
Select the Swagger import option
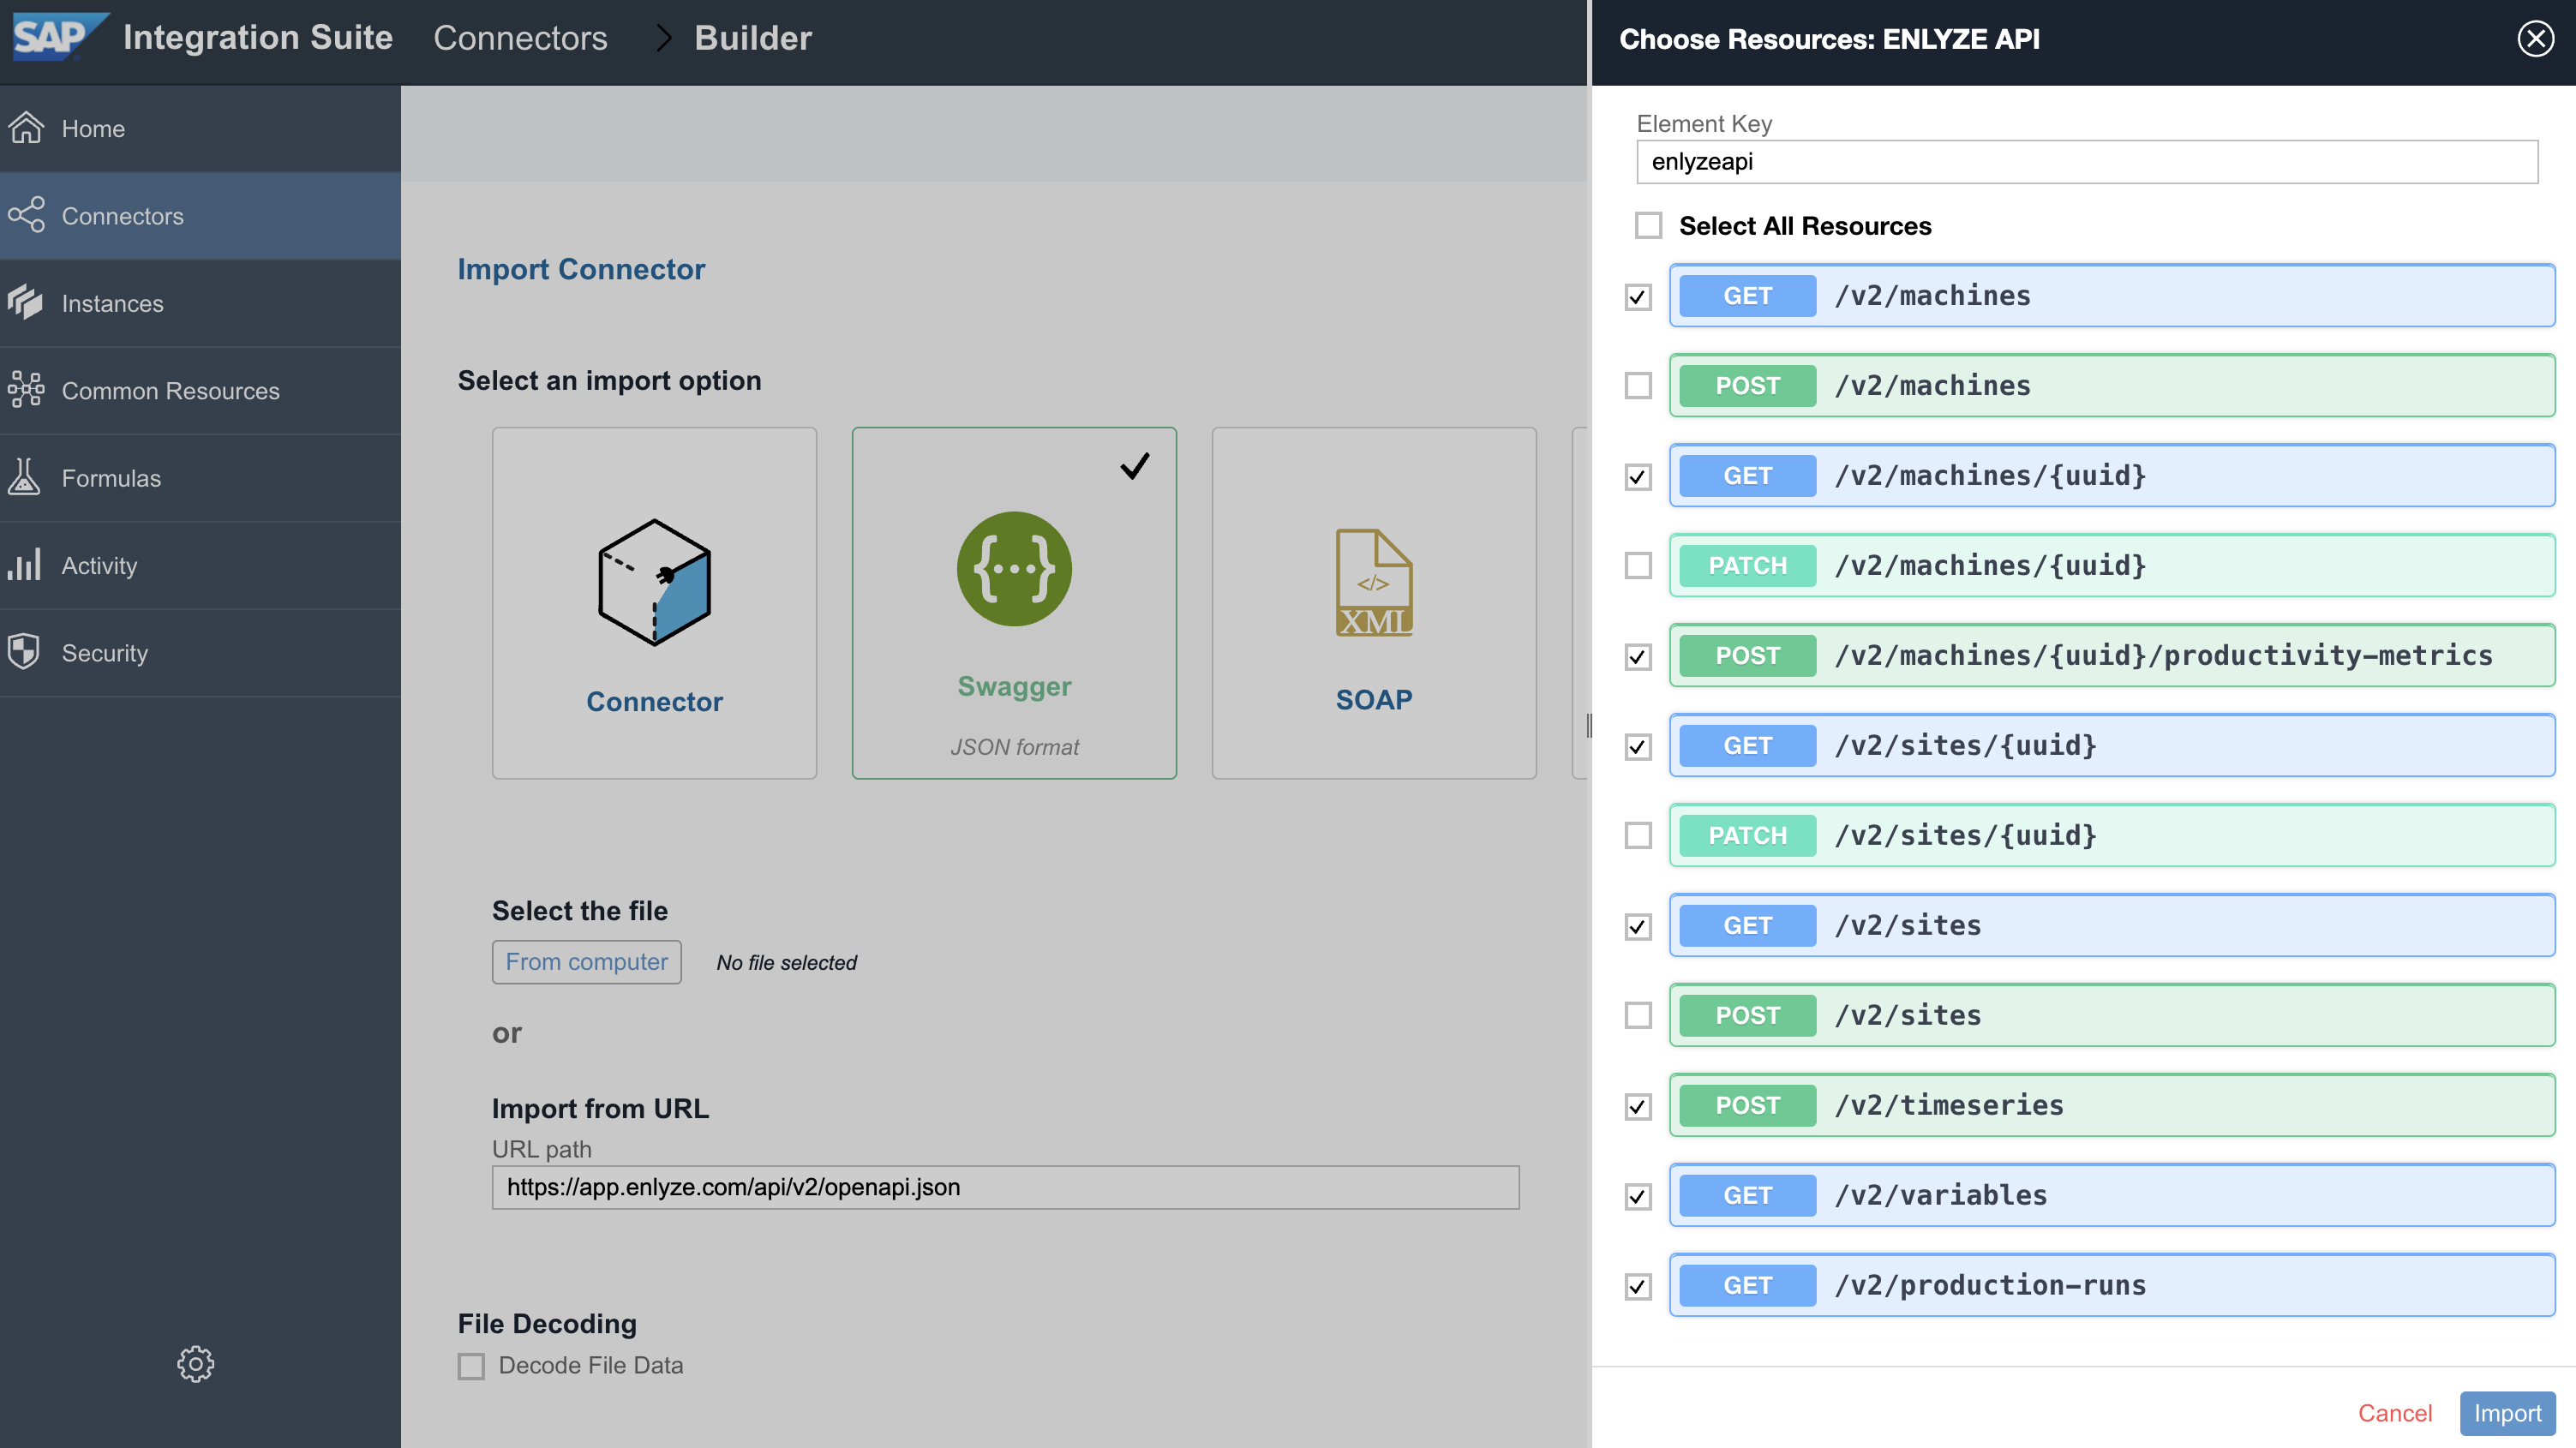[1013, 602]
